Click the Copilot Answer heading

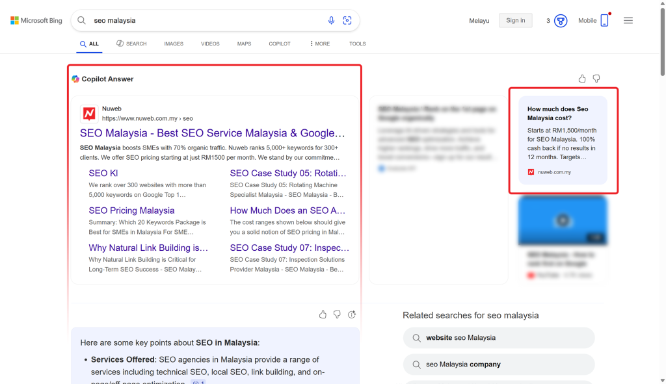pyautogui.click(x=107, y=79)
